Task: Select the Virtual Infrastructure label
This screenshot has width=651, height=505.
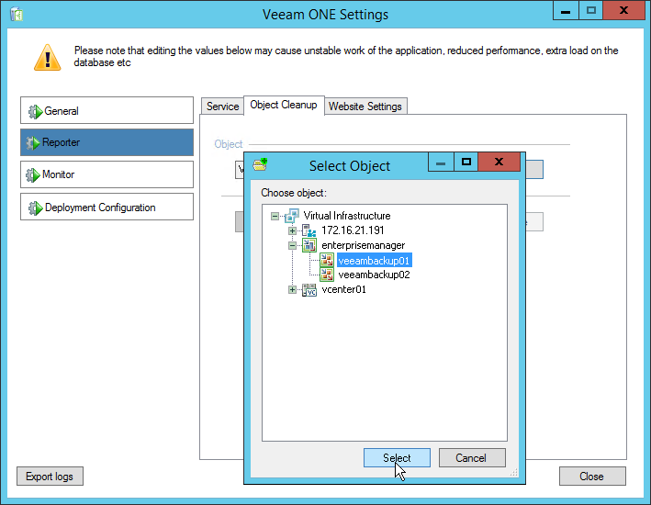Action: [x=347, y=216]
